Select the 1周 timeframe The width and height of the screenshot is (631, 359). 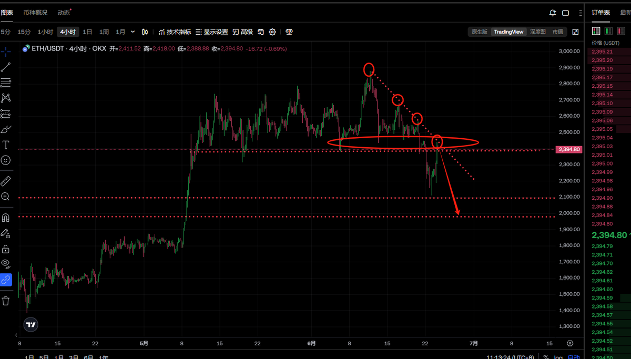click(104, 32)
